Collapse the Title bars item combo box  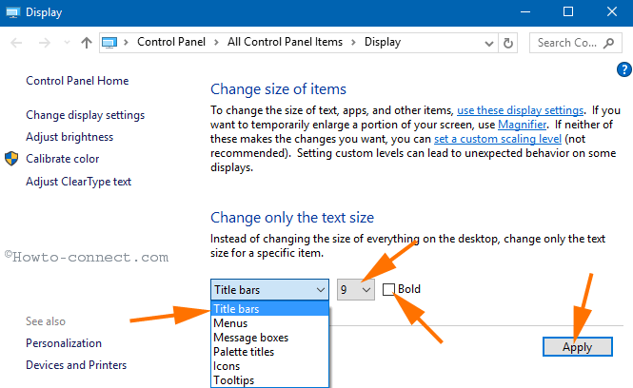(269, 290)
